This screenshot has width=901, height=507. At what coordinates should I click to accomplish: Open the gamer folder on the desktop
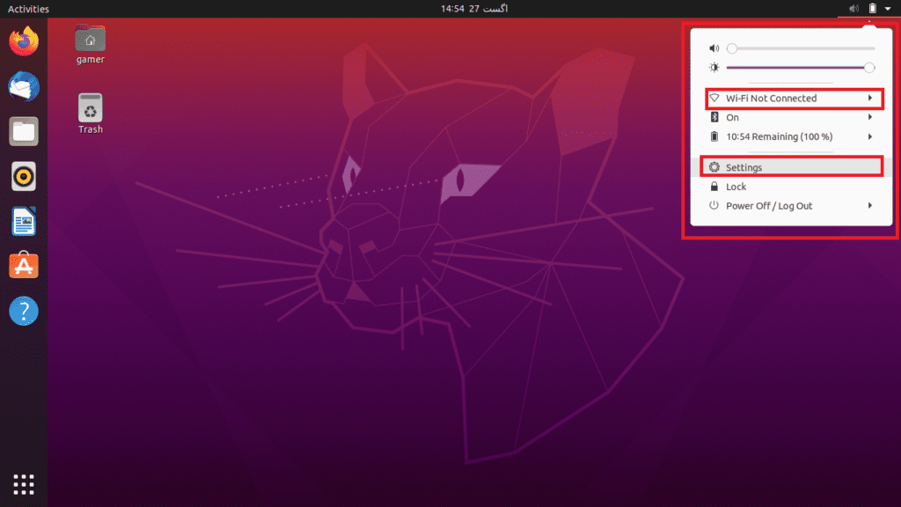tap(89, 40)
